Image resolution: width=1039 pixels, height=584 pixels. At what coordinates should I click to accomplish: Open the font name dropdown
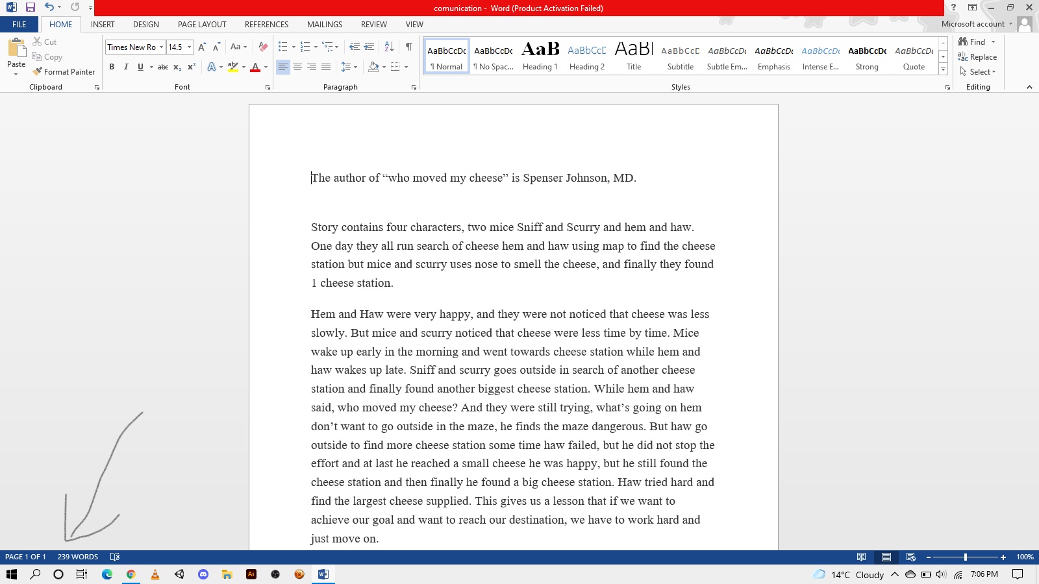[161, 47]
